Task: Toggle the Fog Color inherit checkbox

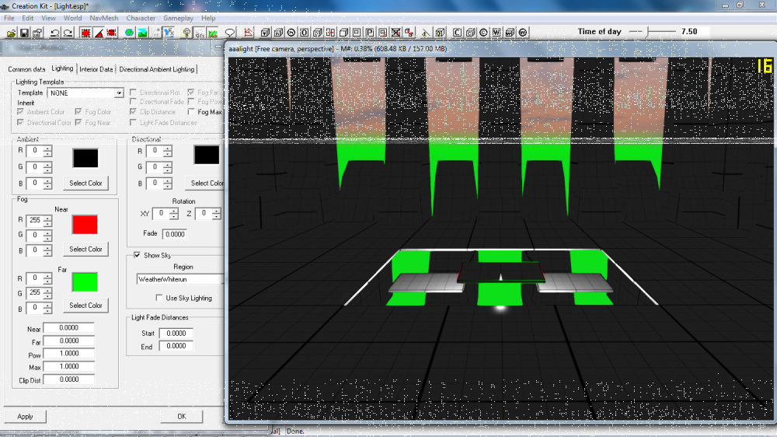Action: click(78, 112)
